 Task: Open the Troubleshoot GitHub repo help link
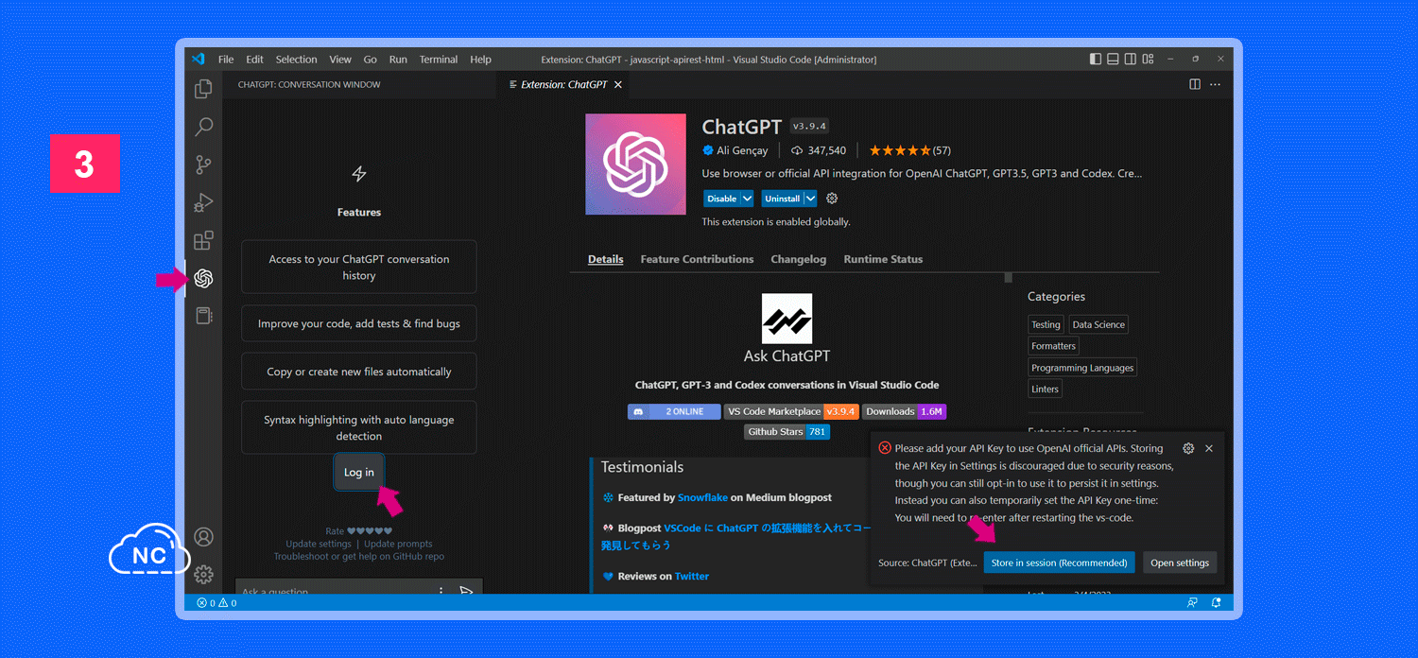[359, 557]
